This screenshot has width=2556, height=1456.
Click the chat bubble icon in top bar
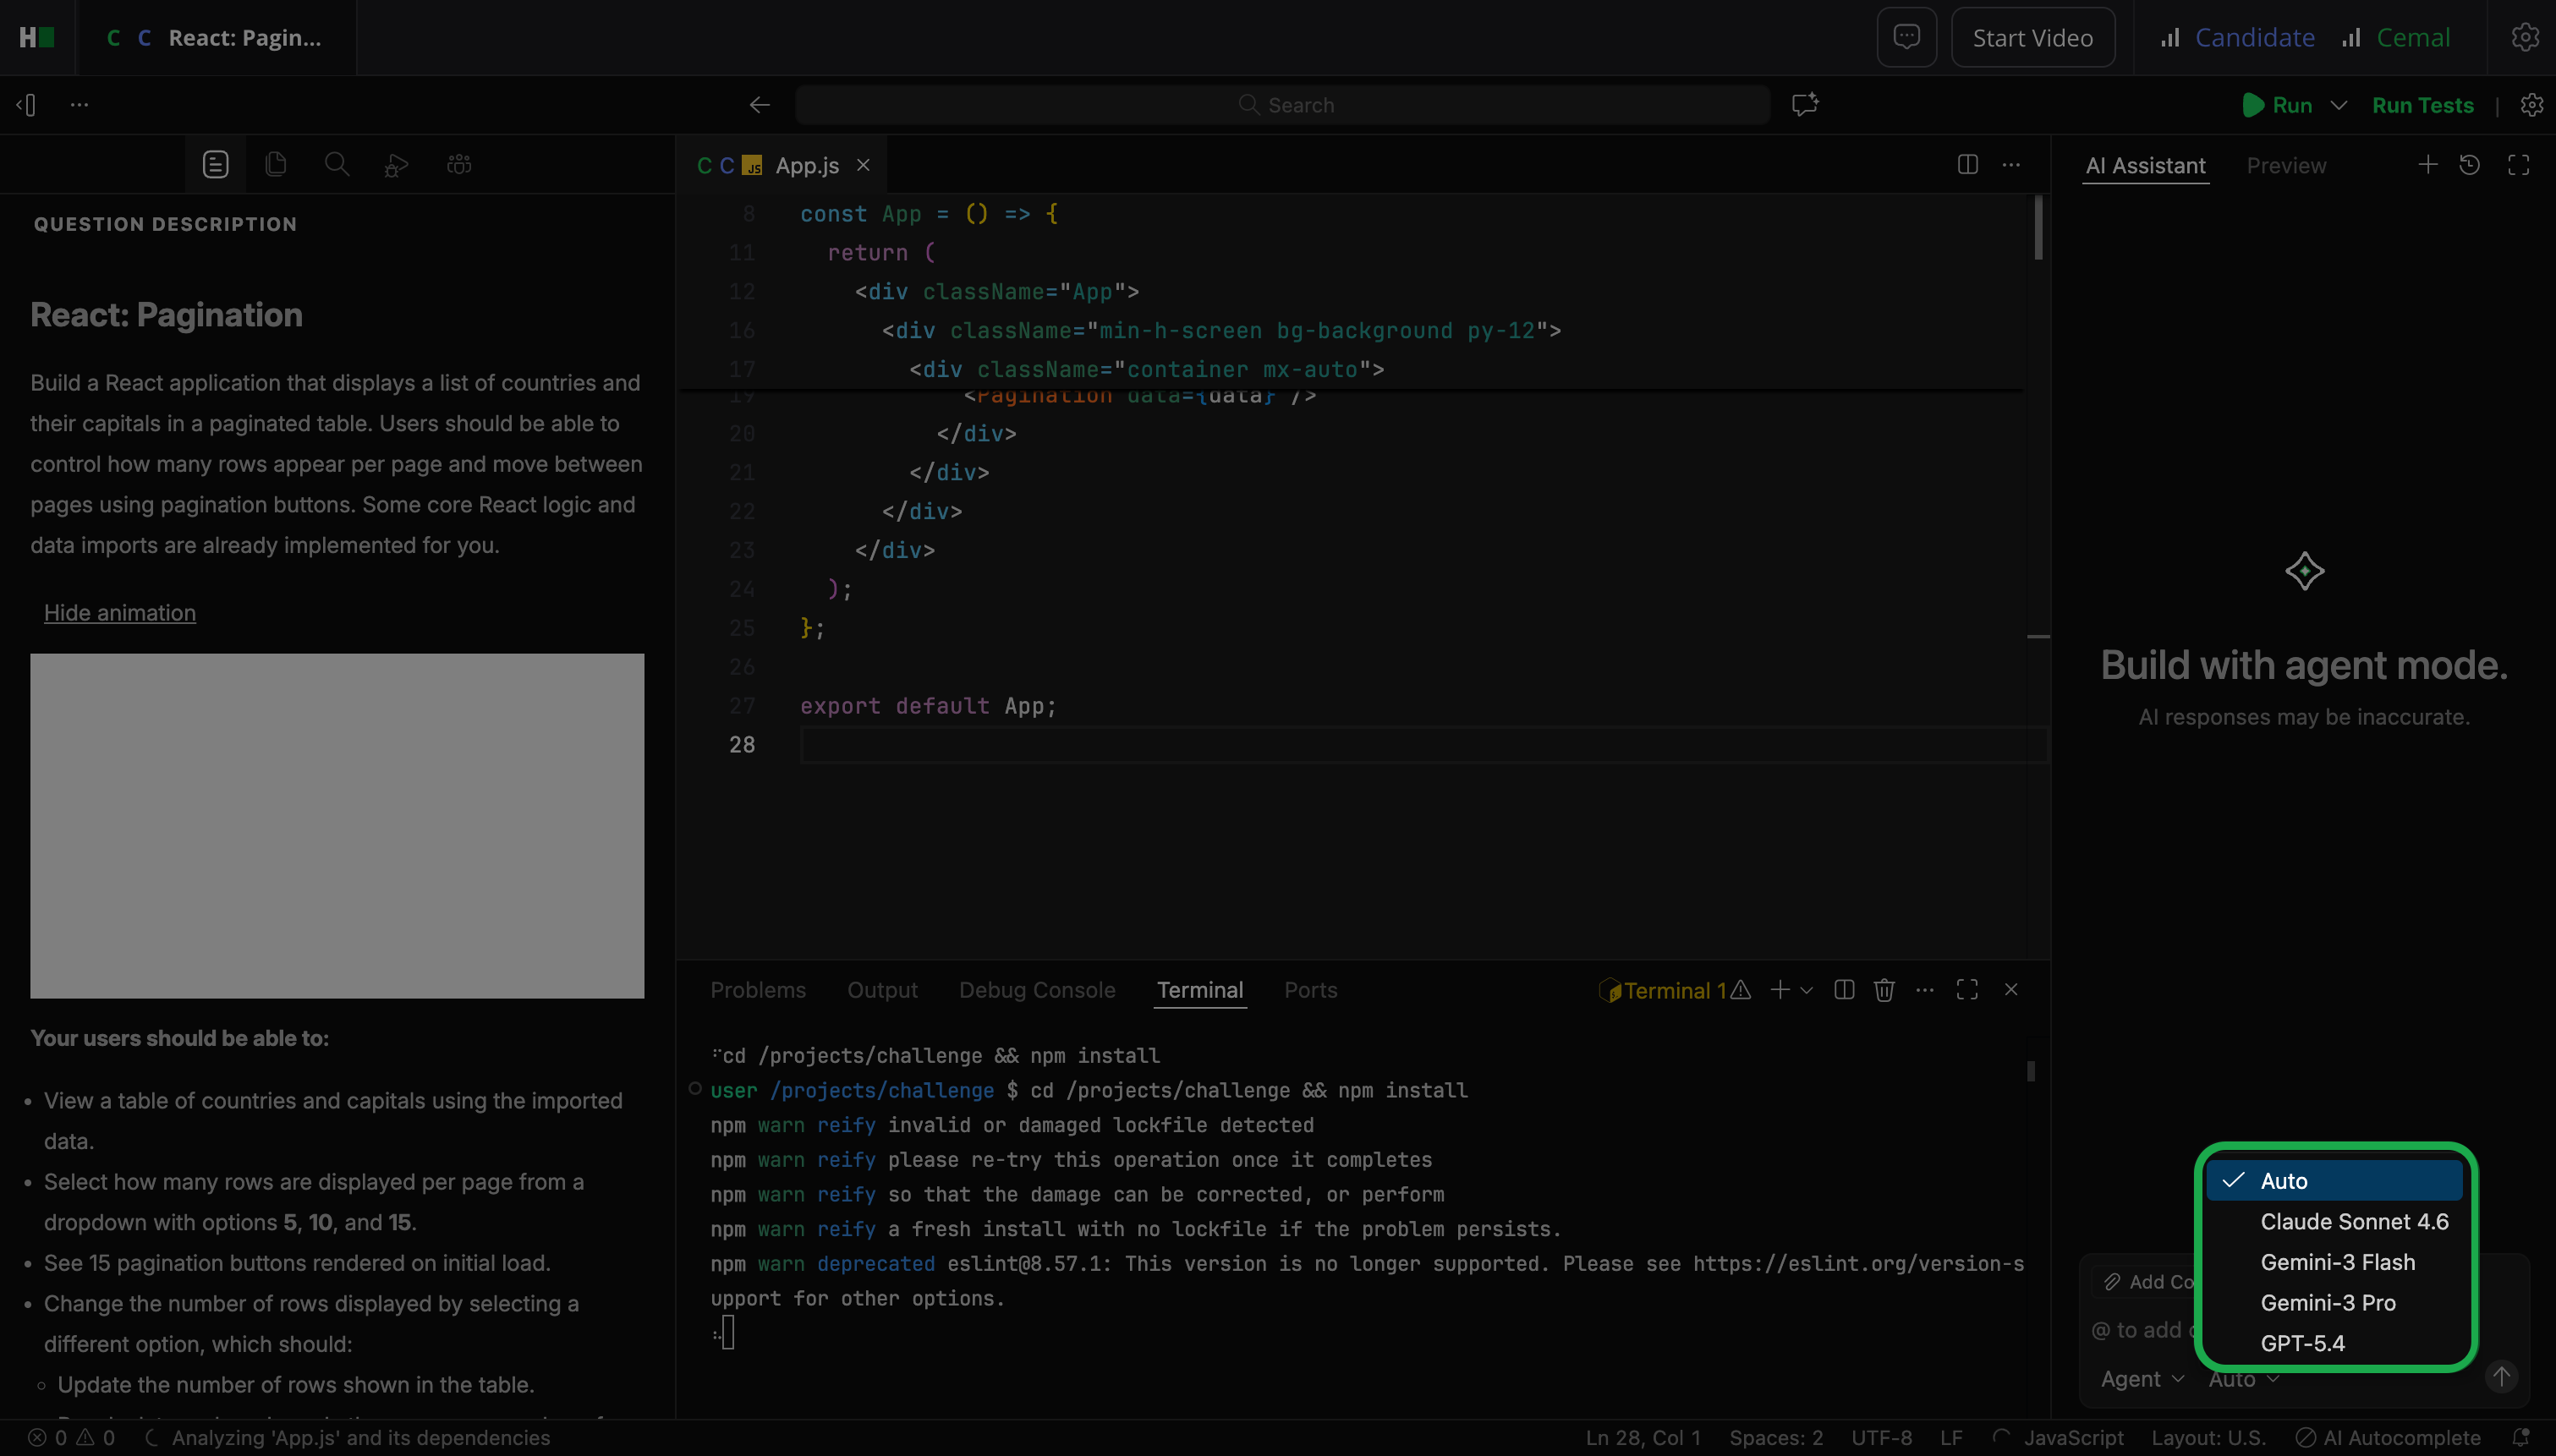1906,37
